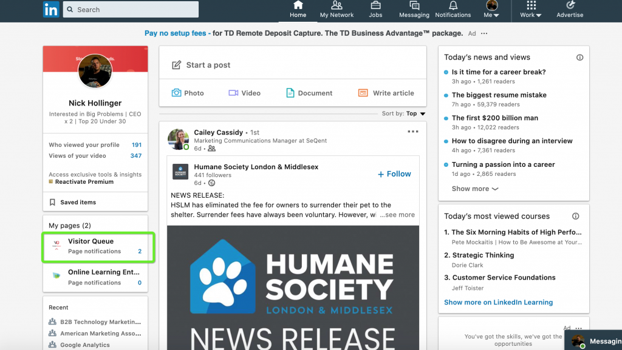Viewport: 622px width, 350px height.
Task: Click the Visitor Queue page logo
Action: tap(56, 246)
